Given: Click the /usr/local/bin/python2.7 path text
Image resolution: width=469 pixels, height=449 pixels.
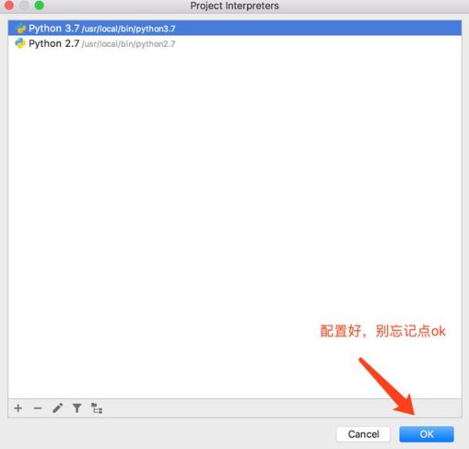Looking at the screenshot, I should [129, 44].
